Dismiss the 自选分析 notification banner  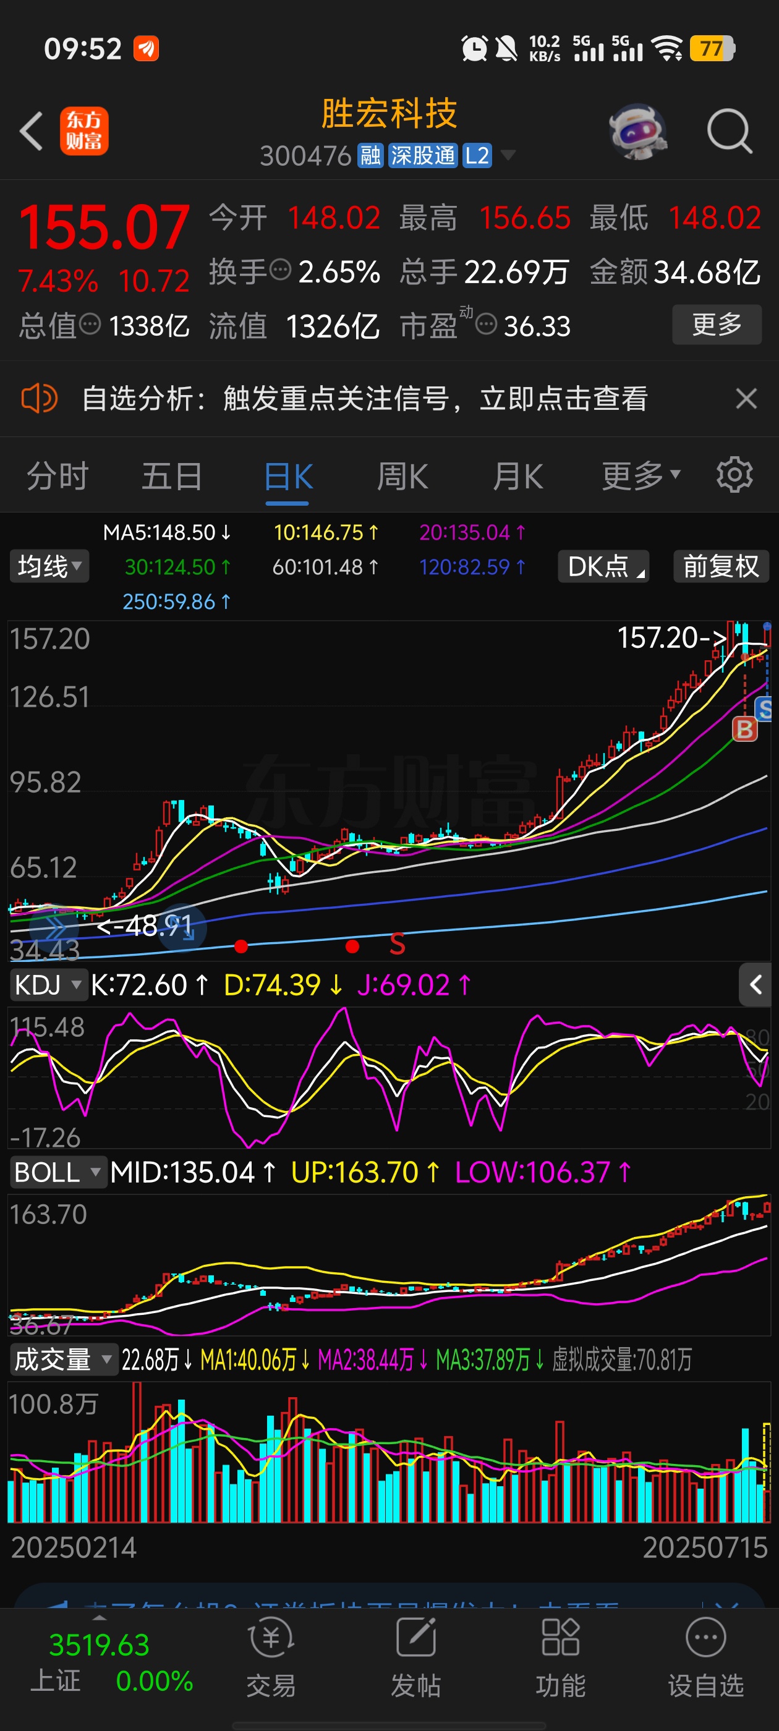click(746, 399)
